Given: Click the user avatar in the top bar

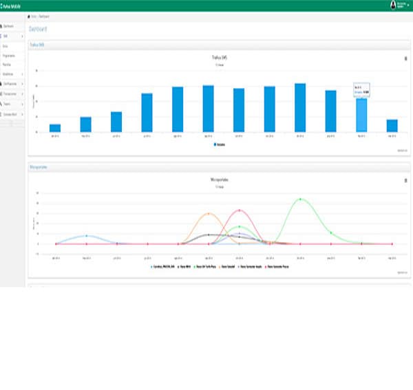Looking at the screenshot, I should tap(394, 5).
